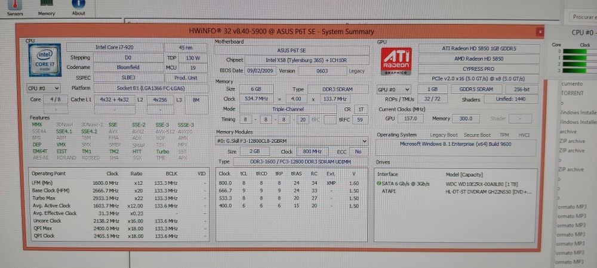This screenshot has height=268, width=597.
Task: Click the L3 cache 8M value
Action: [x=196, y=100]
